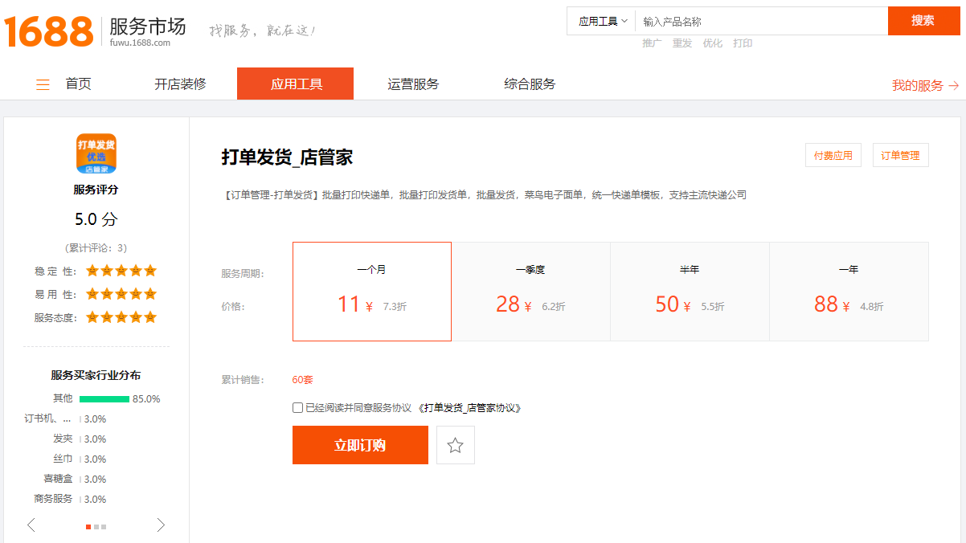Click the 其他 85.0% green bar
This screenshot has width=966, height=543.
click(104, 398)
